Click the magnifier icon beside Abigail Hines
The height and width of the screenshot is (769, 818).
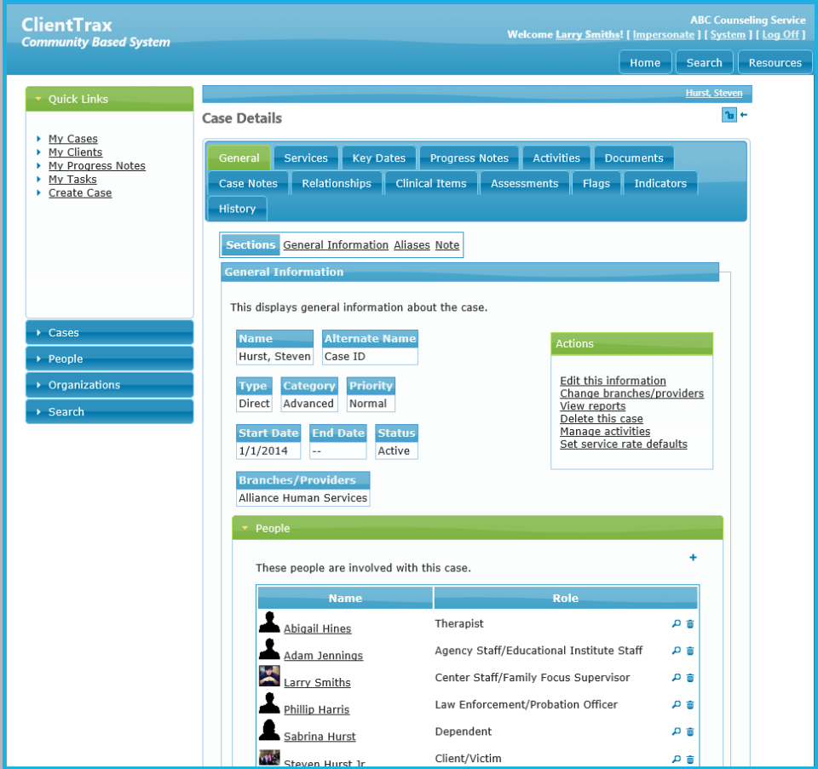pyautogui.click(x=678, y=623)
